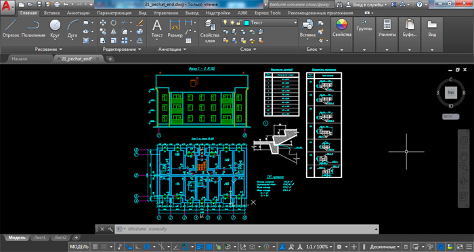Toggle polar tracking in status bar
The width and height of the screenshot is (474, 252).
(147, 247)
